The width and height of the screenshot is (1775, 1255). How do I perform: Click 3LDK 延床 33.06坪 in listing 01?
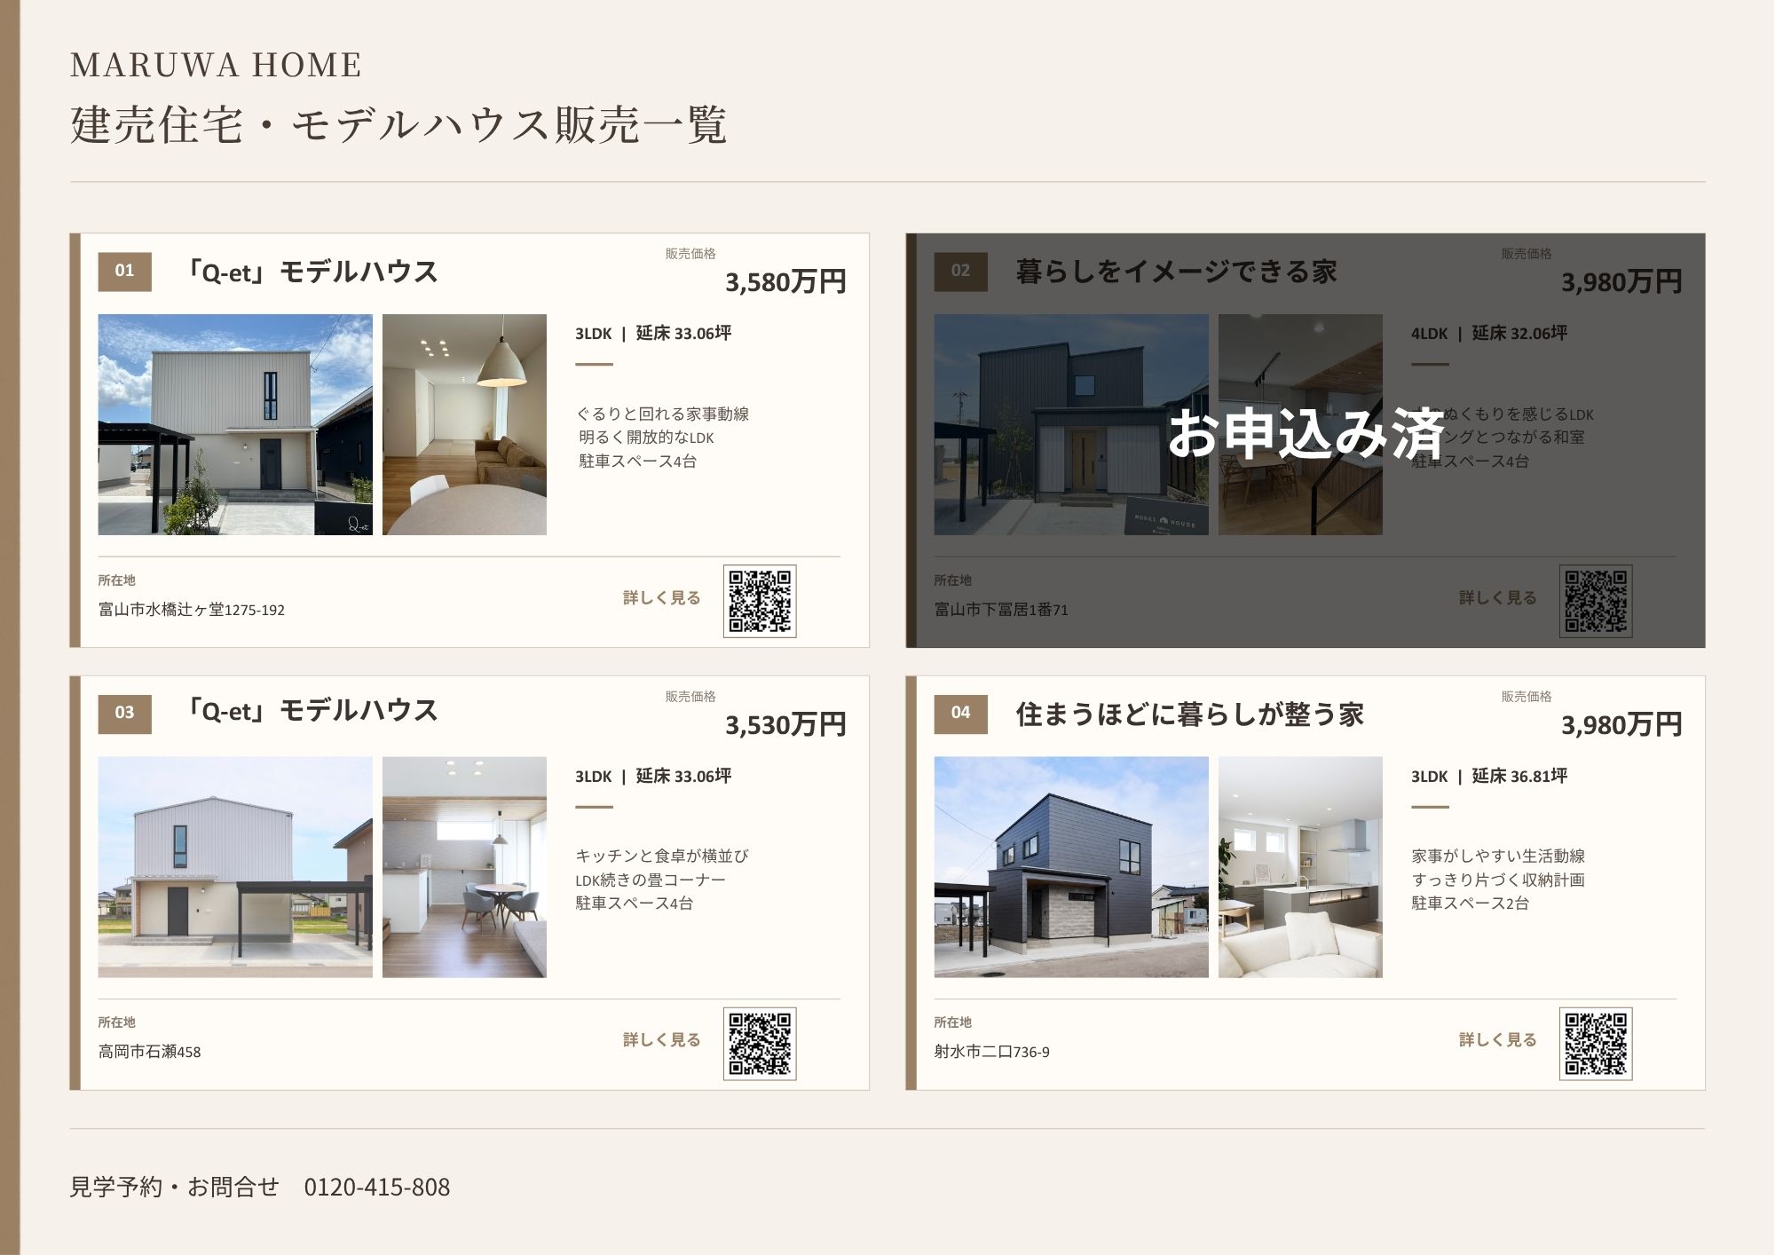(x=653, y=334)
